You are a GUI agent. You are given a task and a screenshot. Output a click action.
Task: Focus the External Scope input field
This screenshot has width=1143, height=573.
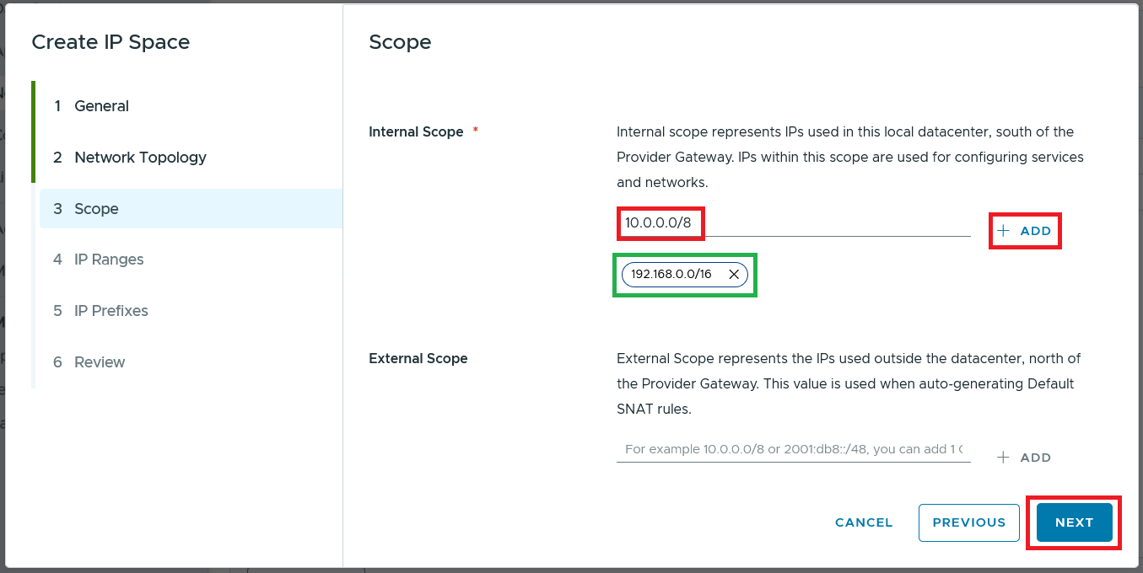click(793, 449)
